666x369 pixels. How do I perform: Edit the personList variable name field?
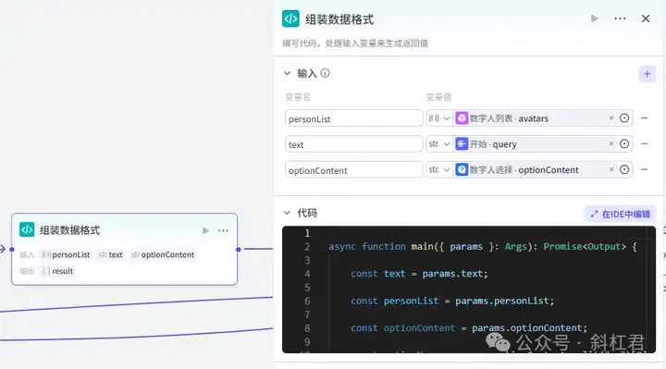[353, 118]
